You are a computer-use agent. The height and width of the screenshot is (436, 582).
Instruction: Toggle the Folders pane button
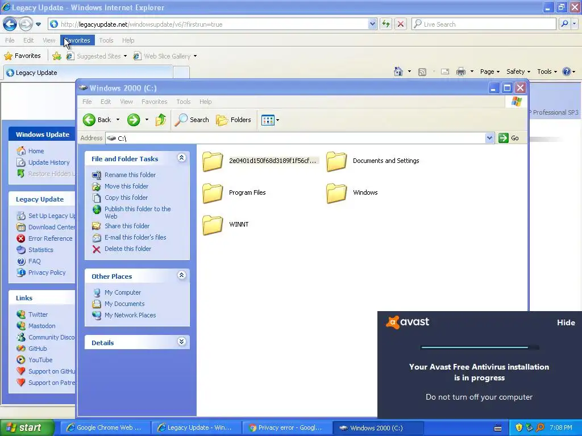point(234,120)
